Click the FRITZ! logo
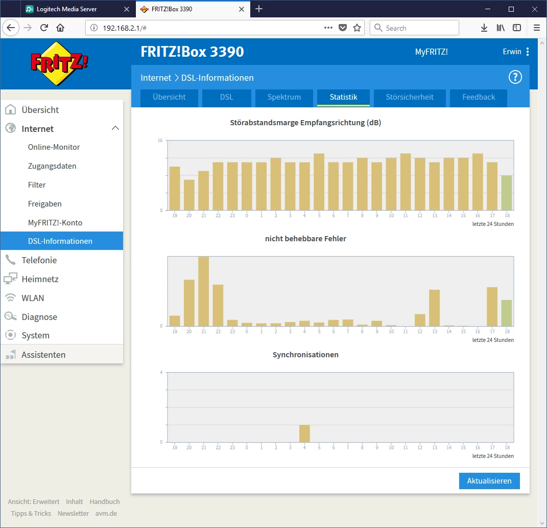The width and height of the screenshot is (547, 528). tap(60, 63)
